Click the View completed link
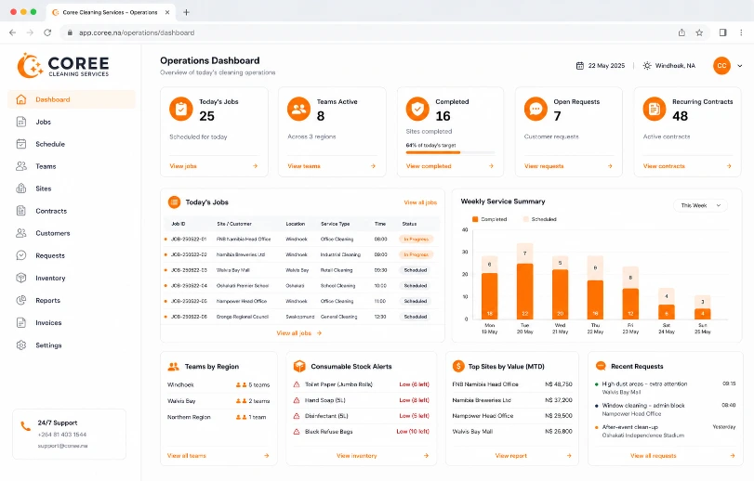Viewport: 754px width, 481px height. (429, 166)
